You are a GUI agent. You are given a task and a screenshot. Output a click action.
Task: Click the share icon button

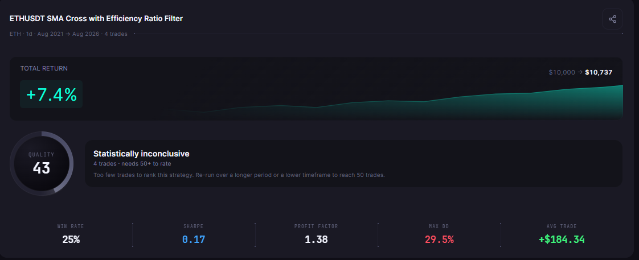coord(612,19)
